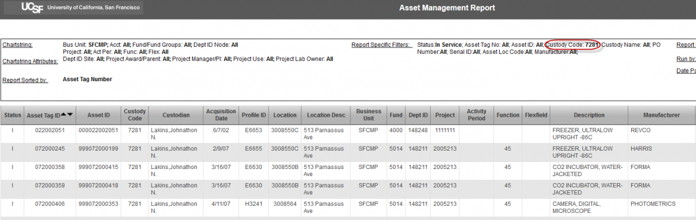Viewport: 696px width, 220px height.
Task: Click the Custody Code column header
Action: tap(134, 115)
